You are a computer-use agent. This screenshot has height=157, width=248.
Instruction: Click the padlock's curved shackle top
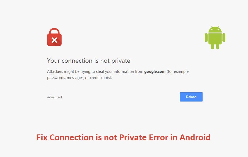(x=54, y=30)
